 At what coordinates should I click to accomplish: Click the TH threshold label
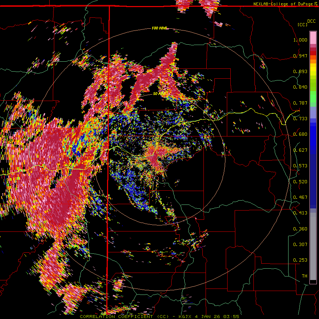(x=304, y=276)
